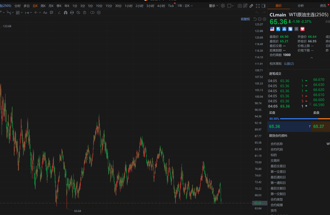Select the magnet snap drawing tool
The height and width of the screenshot is (215, 330).
click(x=65, y=13)
